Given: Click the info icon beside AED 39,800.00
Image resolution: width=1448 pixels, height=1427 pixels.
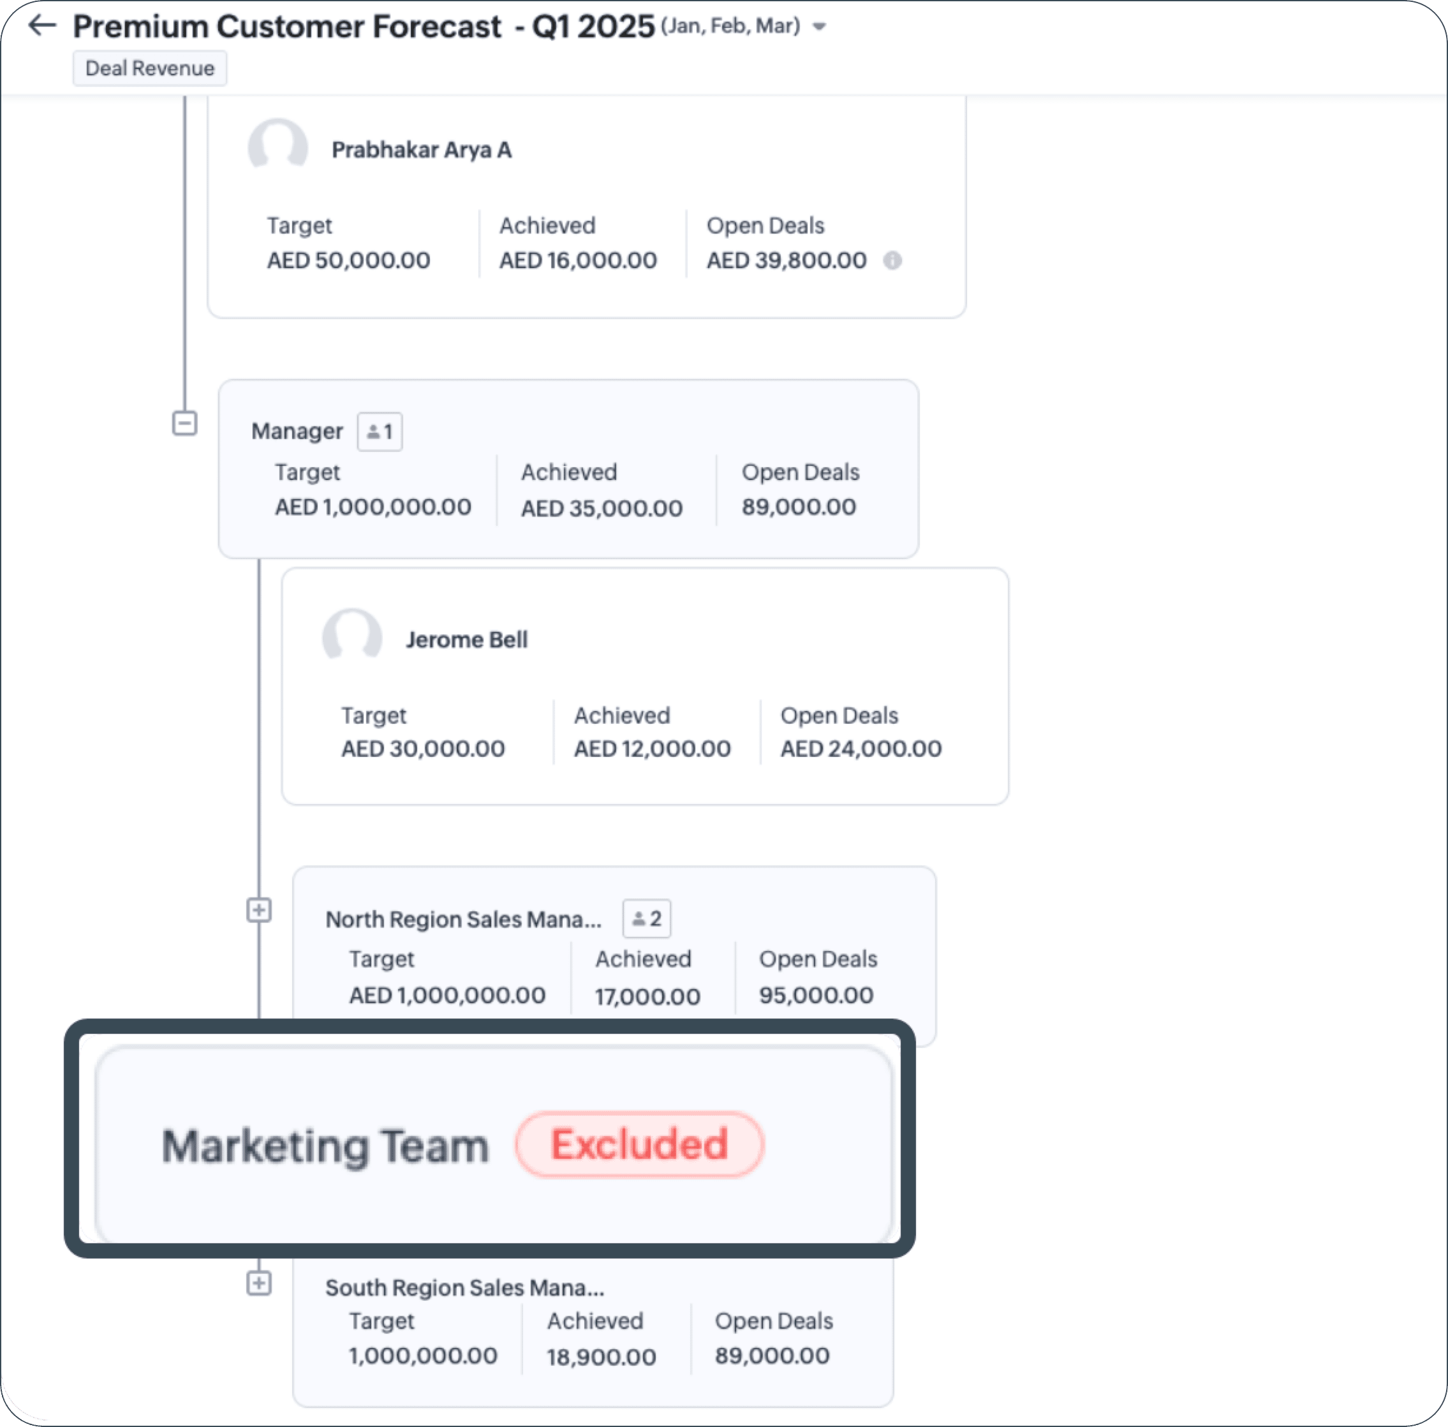Looking at the screenshot, I should [x=892, y=261].
